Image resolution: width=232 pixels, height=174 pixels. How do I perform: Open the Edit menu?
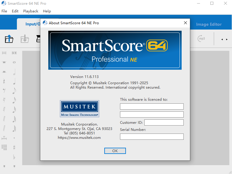click(15, 11)
